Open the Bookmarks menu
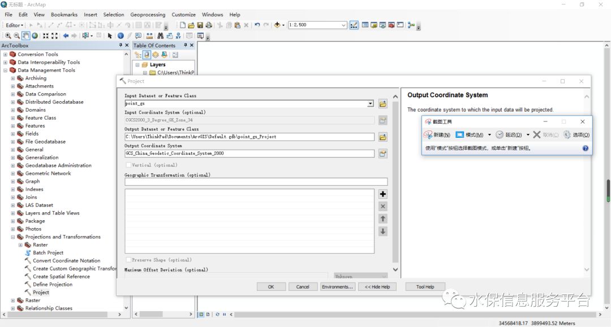This screenshot has height=327, width=611. point(64,14)
